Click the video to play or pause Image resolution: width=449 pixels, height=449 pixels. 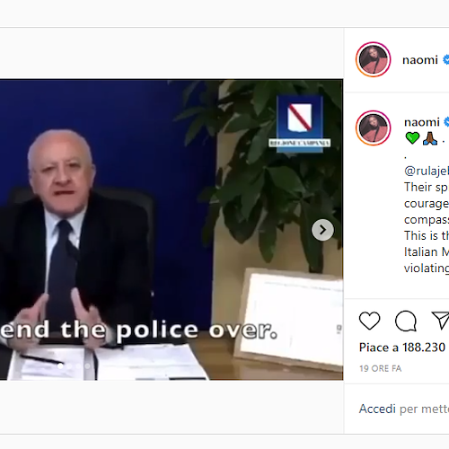click(172, 230)
